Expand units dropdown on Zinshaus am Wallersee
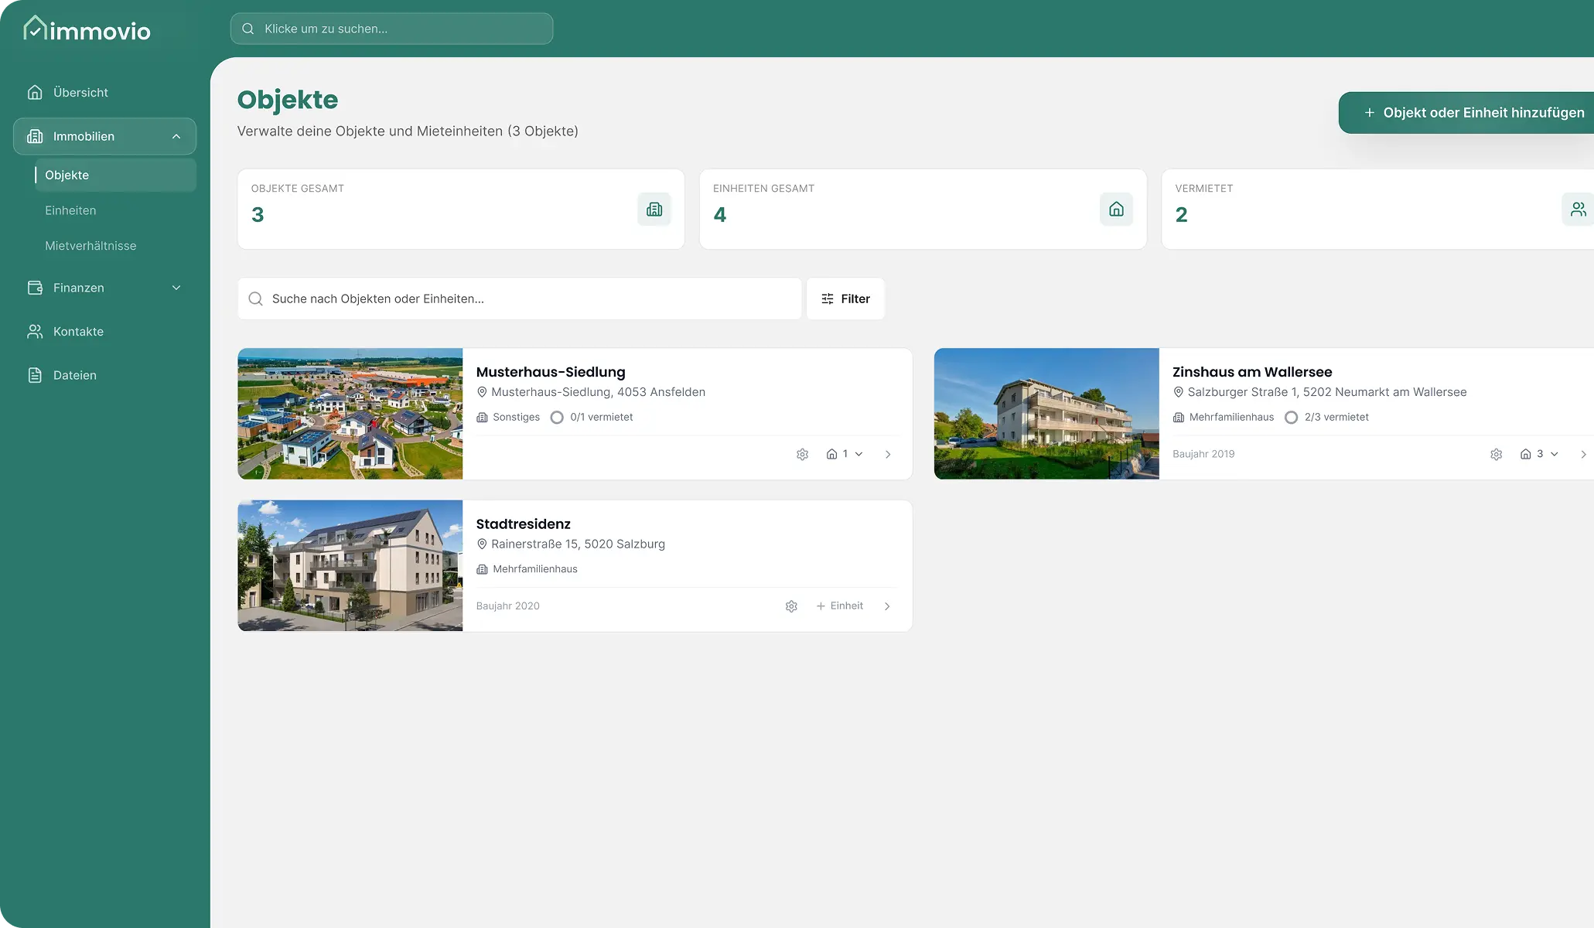Viewport: 1594px width, 928px height. 1539,455
